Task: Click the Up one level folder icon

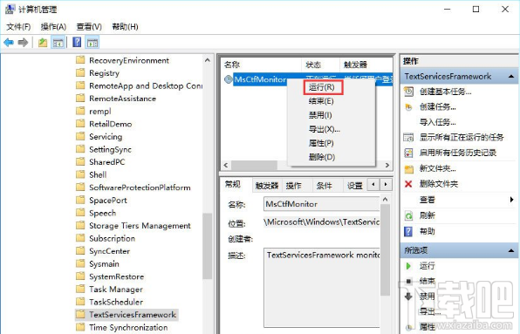Action: (x=43, y=43)
